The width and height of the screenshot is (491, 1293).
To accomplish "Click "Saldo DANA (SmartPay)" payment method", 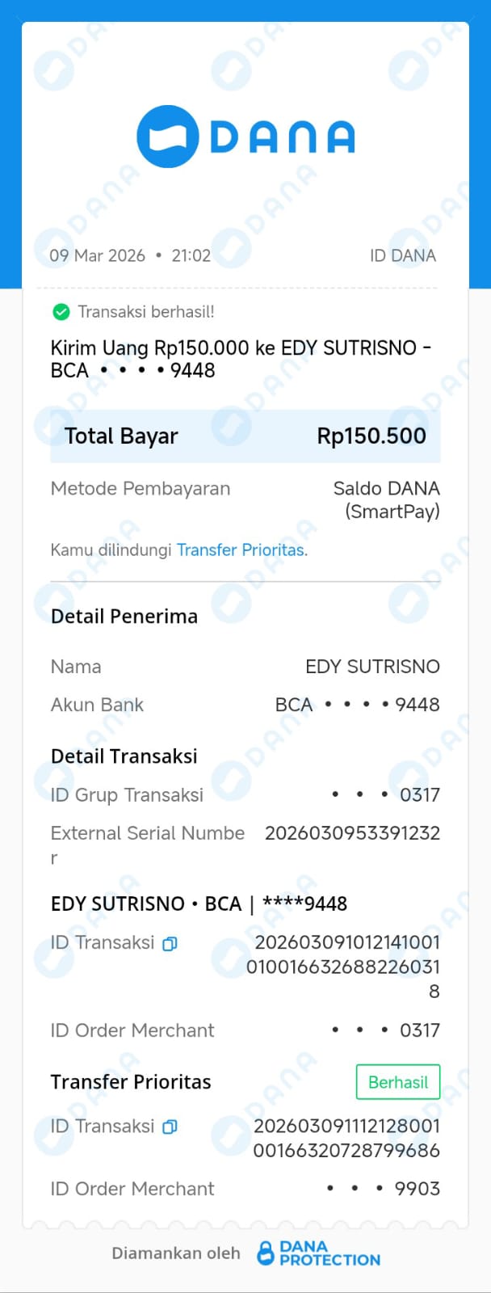I will coord(386,499).
